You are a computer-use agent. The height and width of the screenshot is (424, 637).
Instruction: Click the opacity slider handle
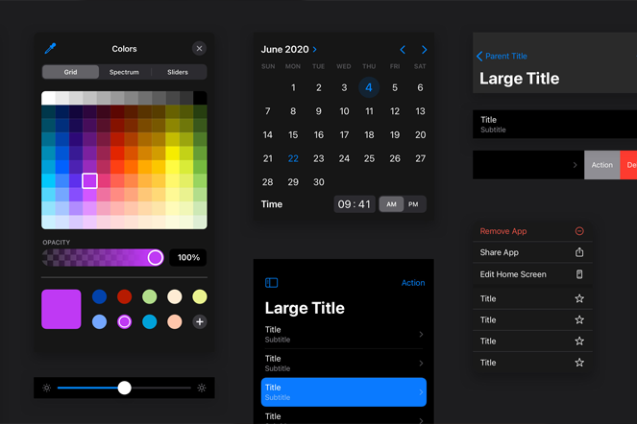[156, 257]
